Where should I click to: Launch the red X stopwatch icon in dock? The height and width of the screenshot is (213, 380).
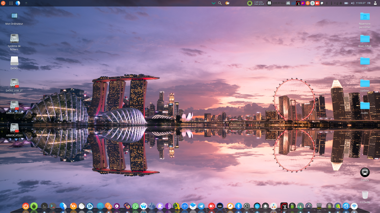click(x=284, y=206)
